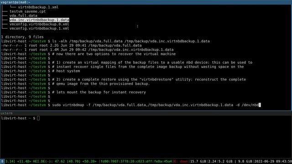Click the 9.8 GiB memory status entry
This screenshot has height=164, width=292.
245,161
